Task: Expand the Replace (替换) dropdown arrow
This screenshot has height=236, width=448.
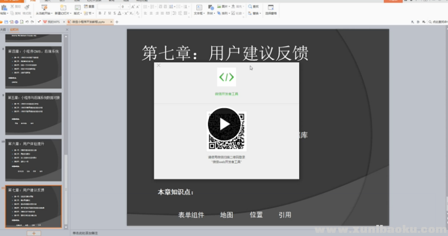Action: click(261, 13)
